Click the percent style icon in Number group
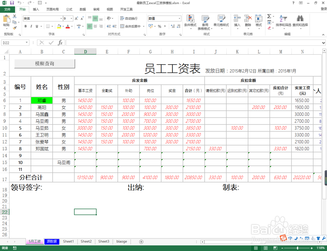Screen dimensions: 327x251 coord(159,26)
